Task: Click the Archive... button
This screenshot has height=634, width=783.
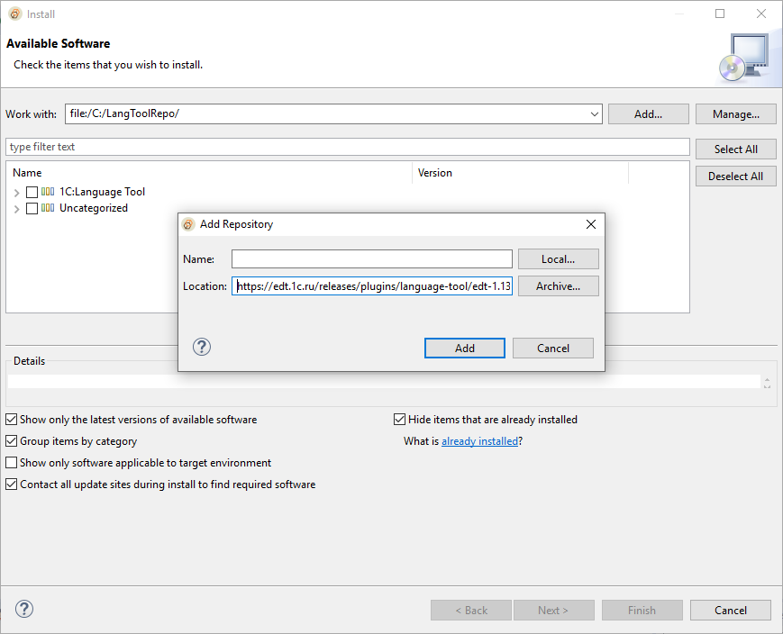Action: click(558, 286)
